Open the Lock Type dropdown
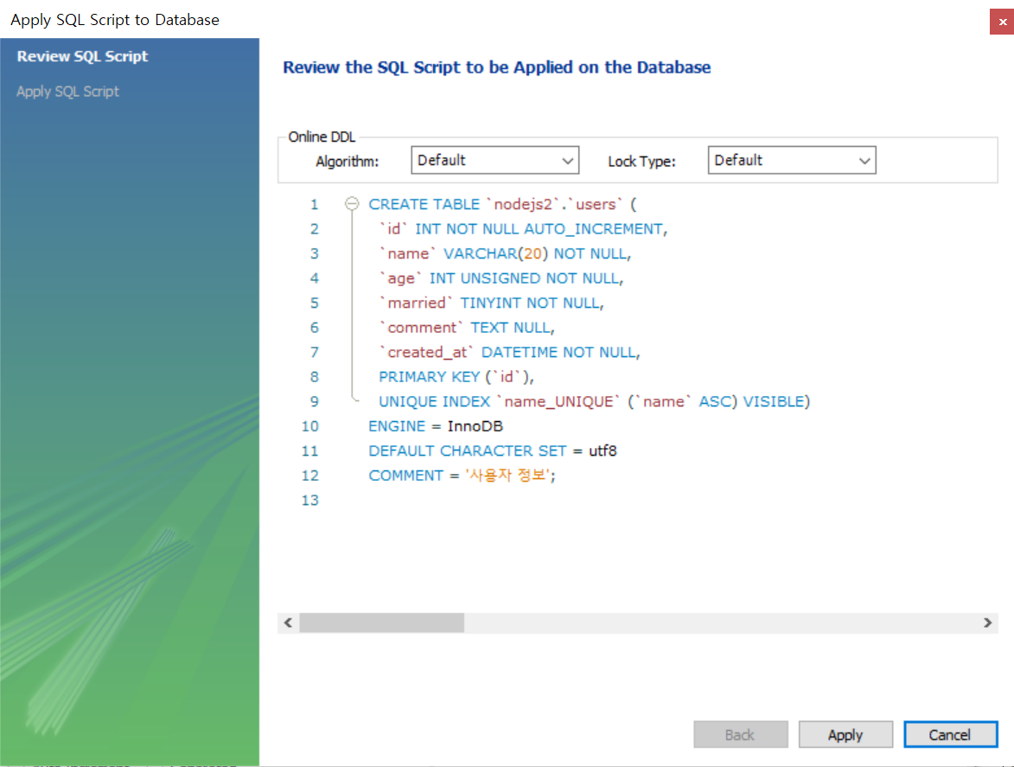The width and height of the screenshot is (1014, 767). coord(792,160)
